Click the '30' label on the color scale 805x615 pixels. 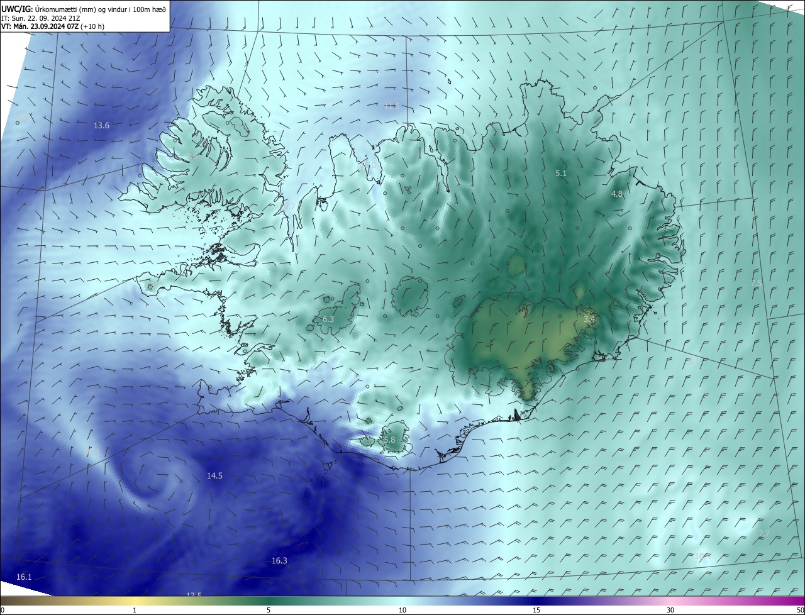point(670,611)
